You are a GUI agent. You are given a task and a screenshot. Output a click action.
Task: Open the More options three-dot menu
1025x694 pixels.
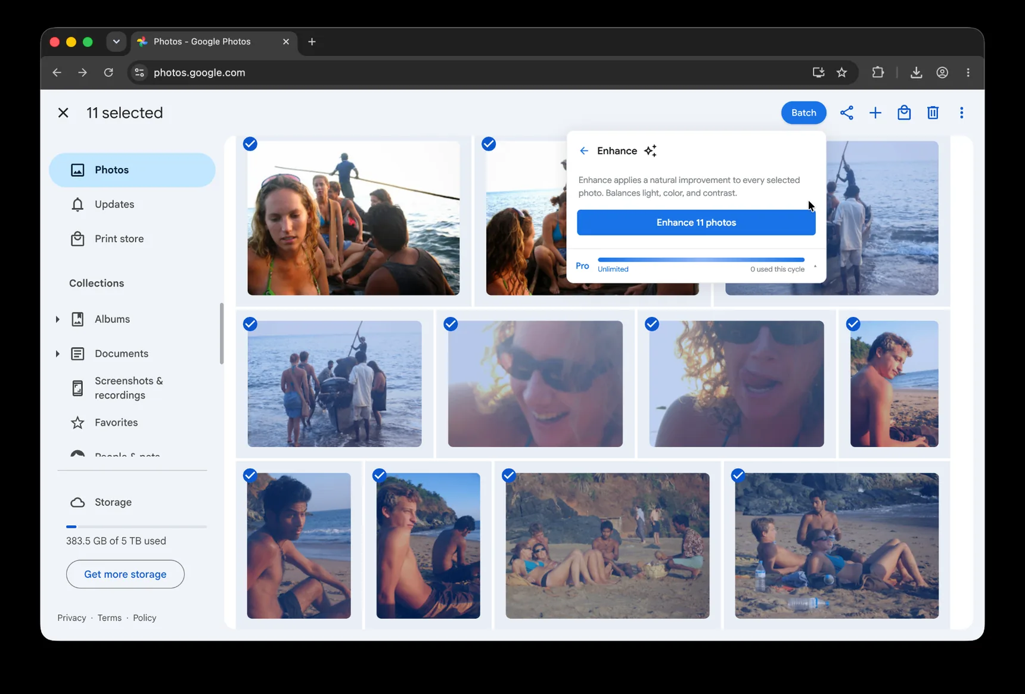(x=961, y=113)
